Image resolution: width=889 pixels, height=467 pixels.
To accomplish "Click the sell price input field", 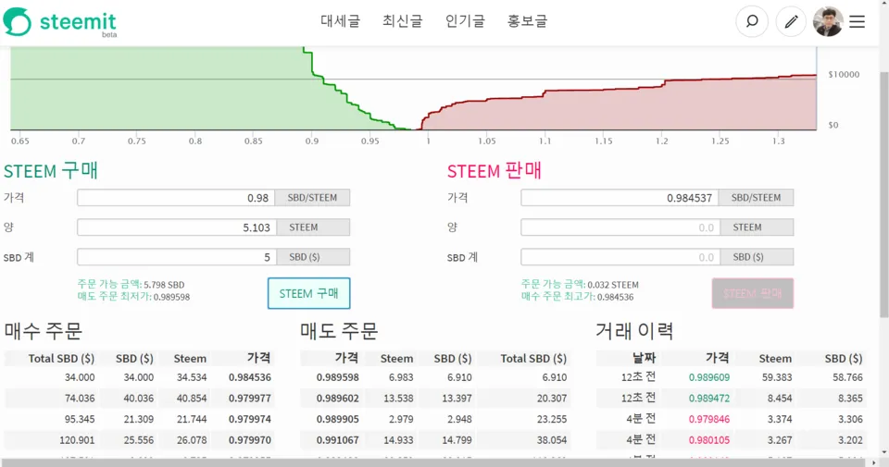I will click(x=620, y=198).
